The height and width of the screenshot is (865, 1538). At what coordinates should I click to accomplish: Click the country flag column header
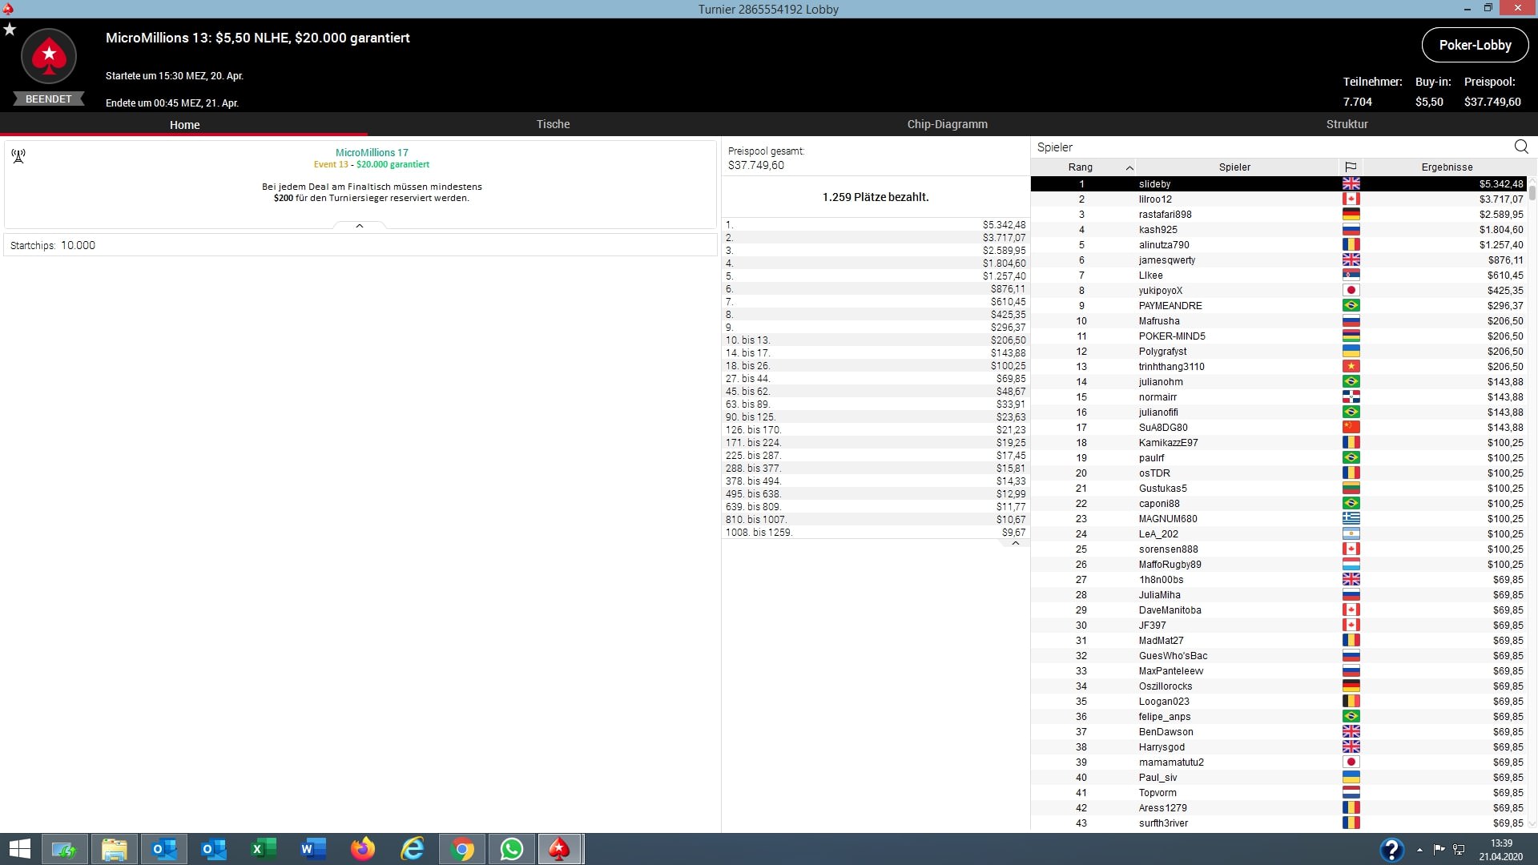(1351, 167)
